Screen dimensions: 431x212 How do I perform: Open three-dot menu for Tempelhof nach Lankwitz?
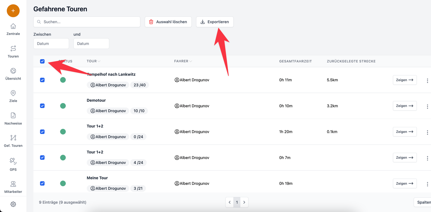(x=427, y=81)
